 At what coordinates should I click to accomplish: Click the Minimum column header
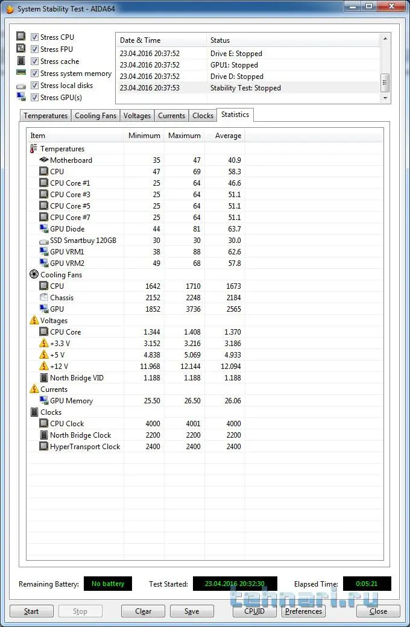[144, 136]
